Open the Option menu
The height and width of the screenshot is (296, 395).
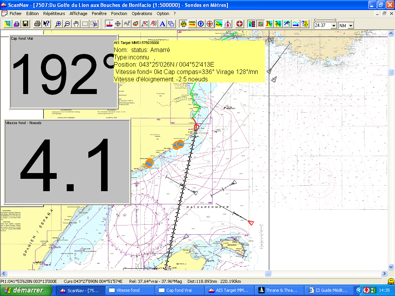point(163,13)
